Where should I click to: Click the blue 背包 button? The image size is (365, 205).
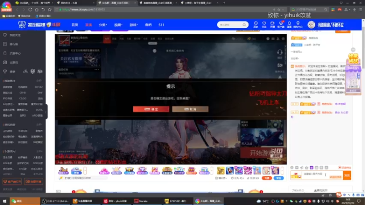pos(279,178)
